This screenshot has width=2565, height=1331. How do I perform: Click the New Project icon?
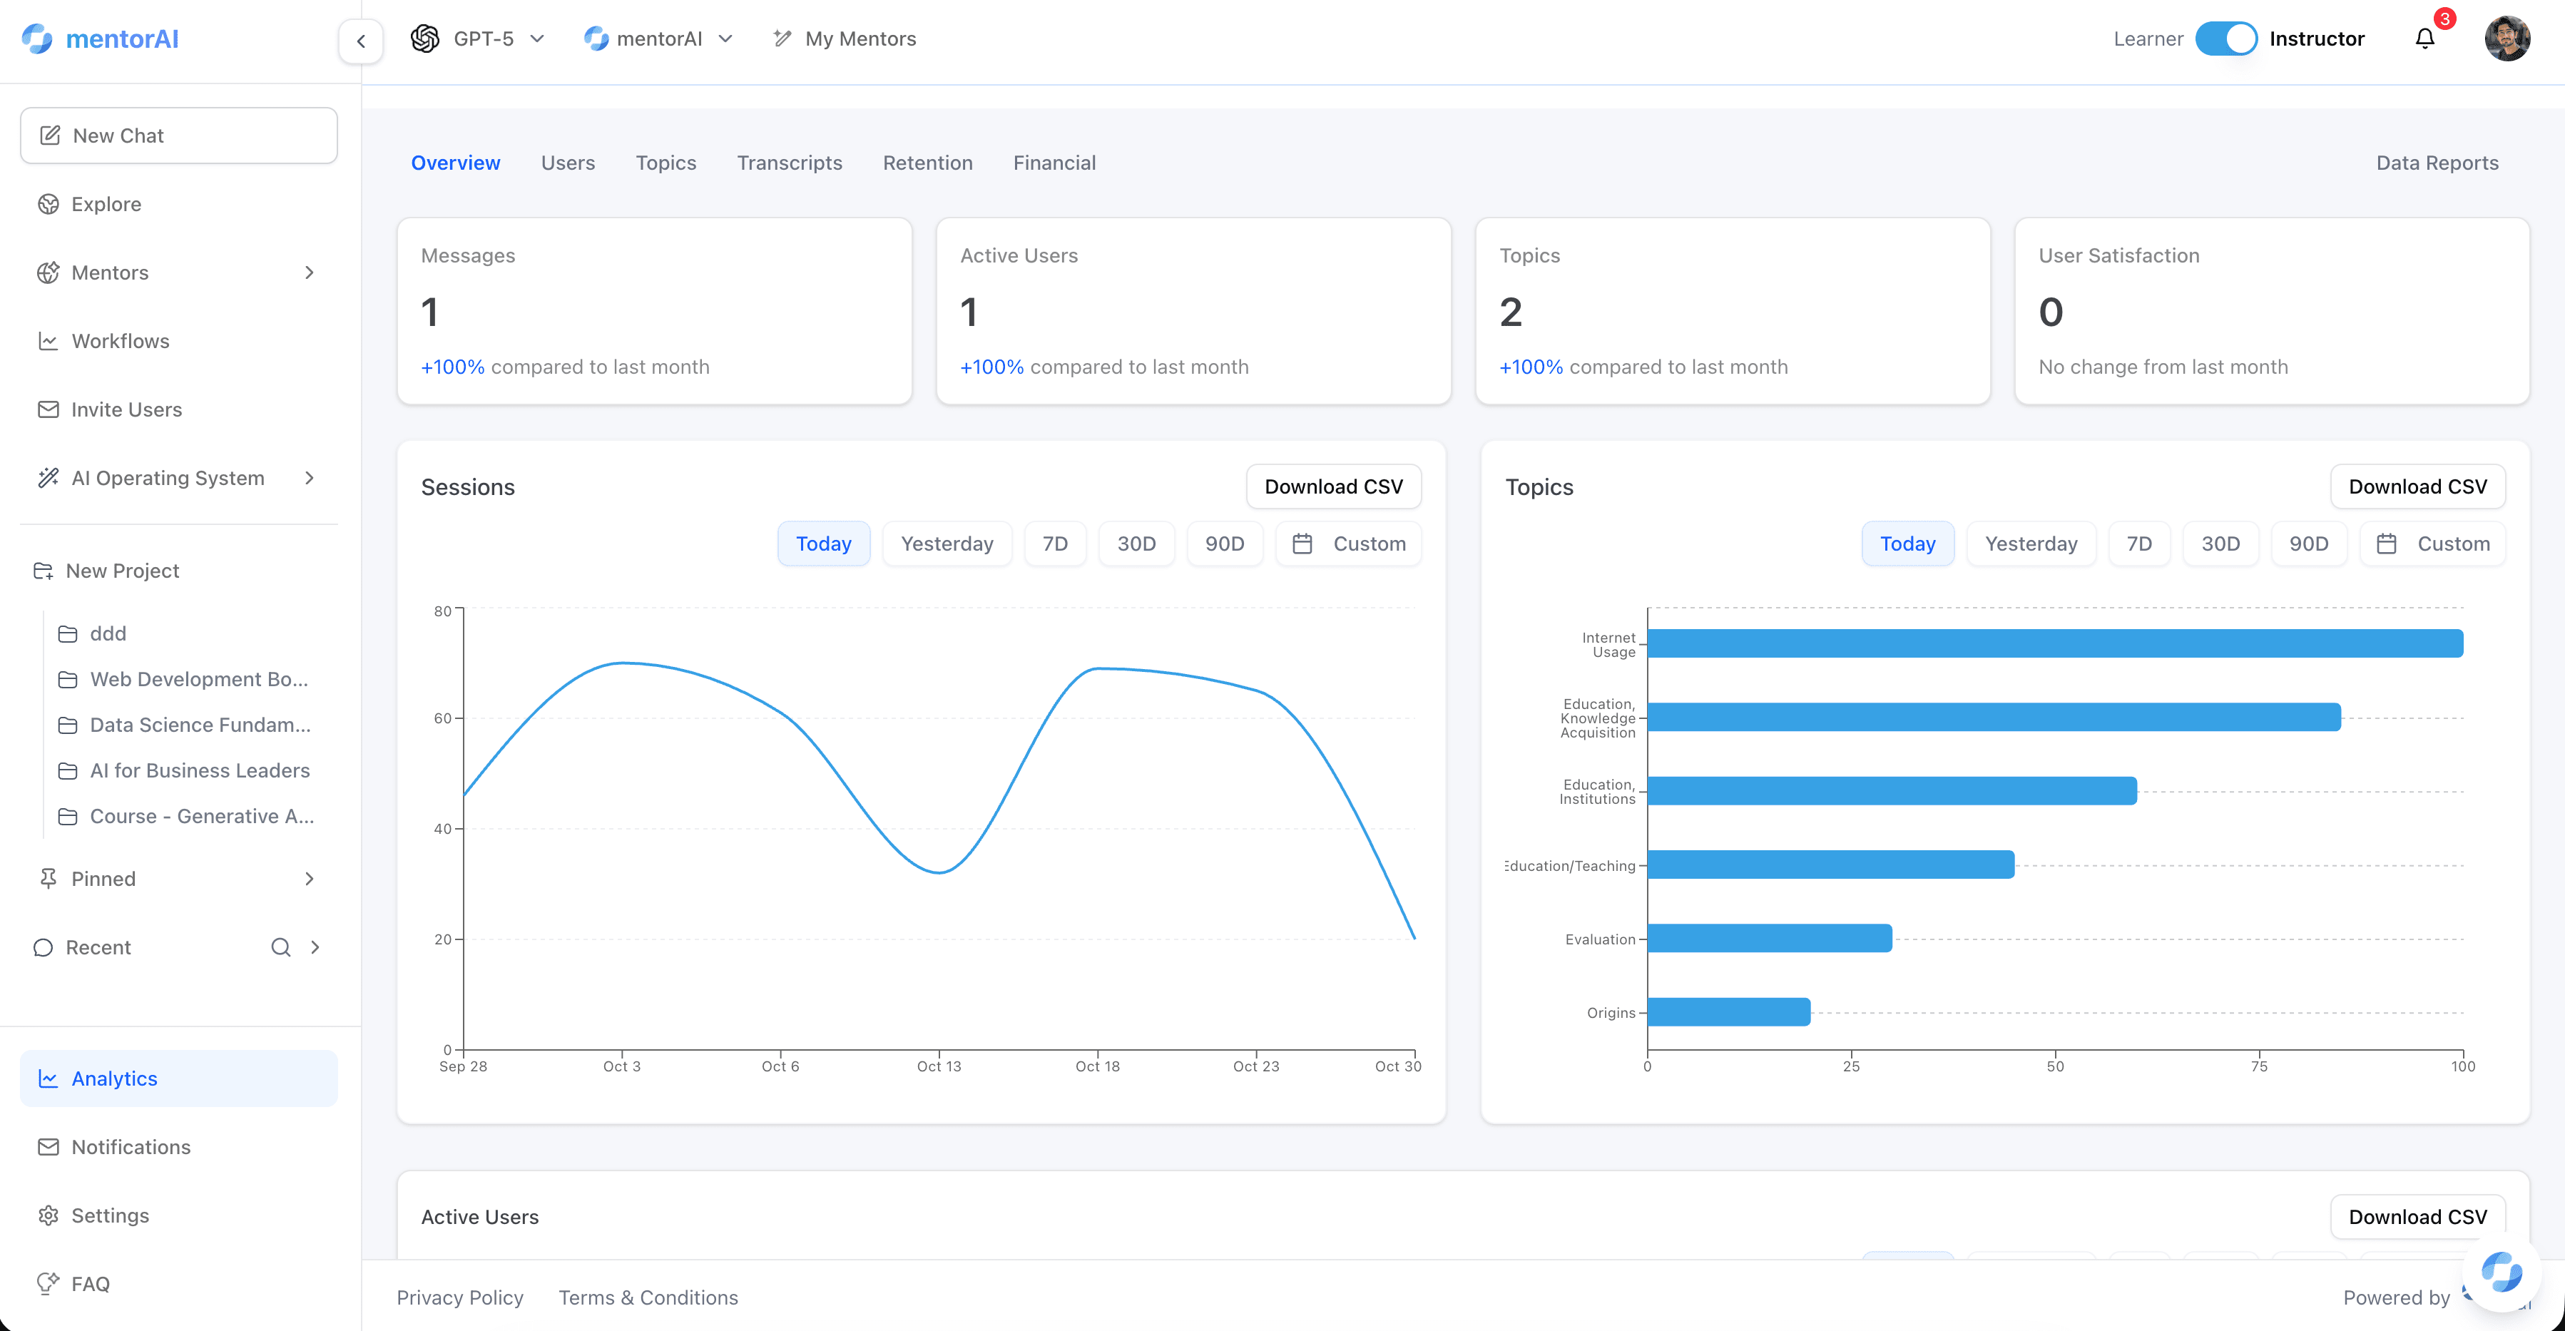(44, 571)
